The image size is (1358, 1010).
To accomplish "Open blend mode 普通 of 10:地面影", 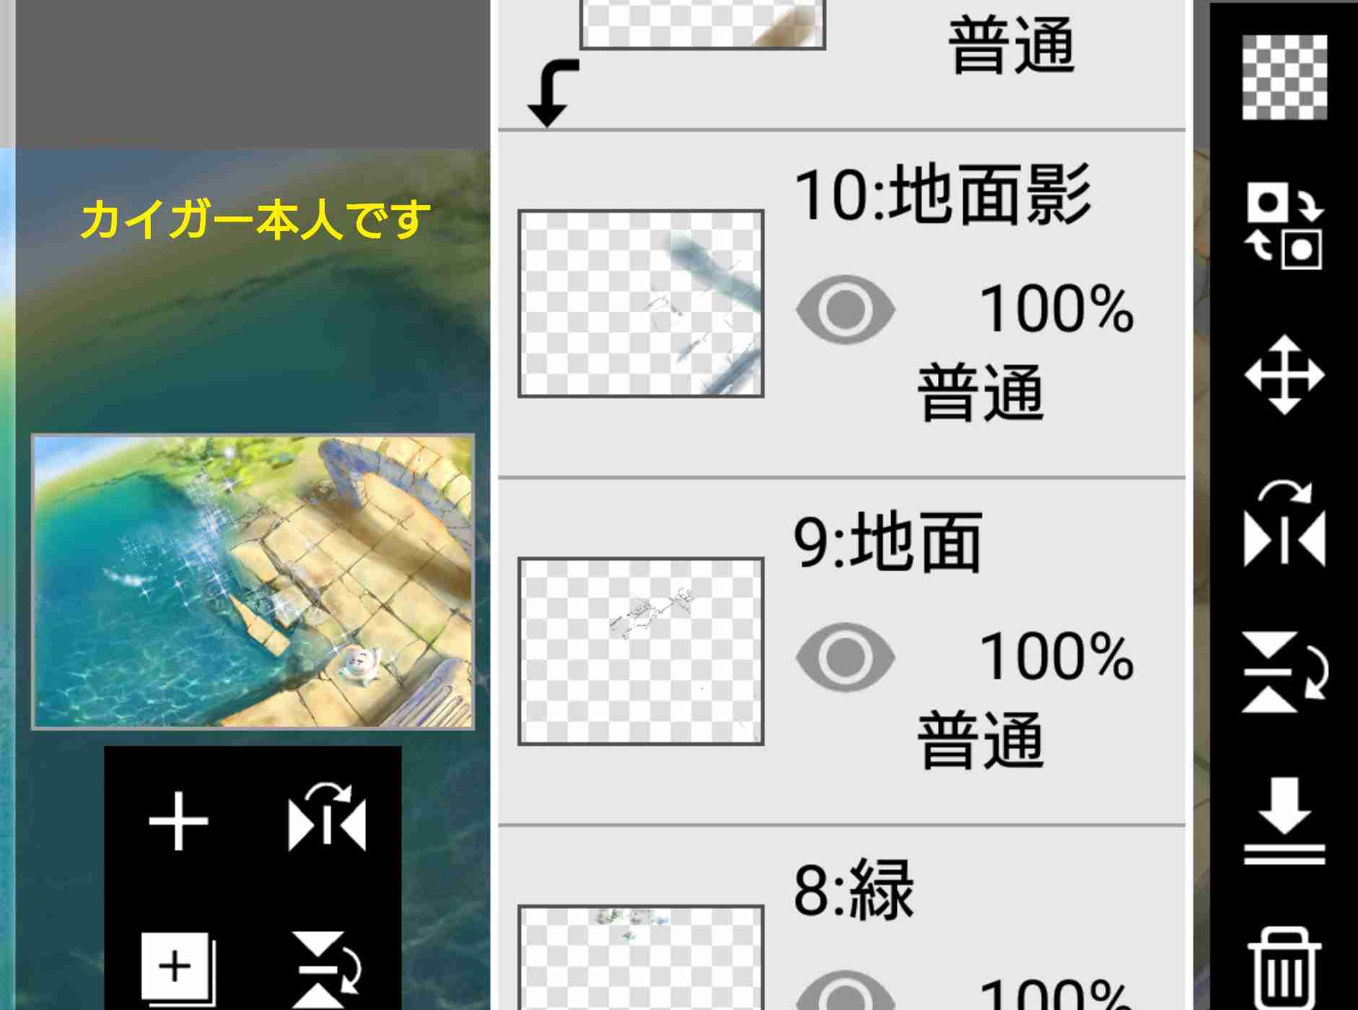I will point(981,392).
